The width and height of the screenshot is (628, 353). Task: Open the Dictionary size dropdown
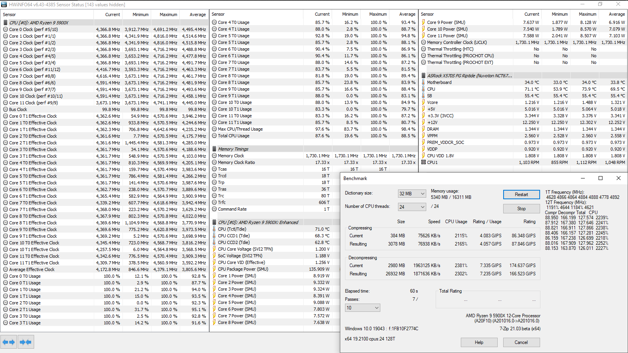(412, 194)
